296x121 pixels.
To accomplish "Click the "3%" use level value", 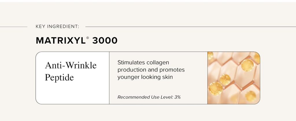I will tap(177, 97).
